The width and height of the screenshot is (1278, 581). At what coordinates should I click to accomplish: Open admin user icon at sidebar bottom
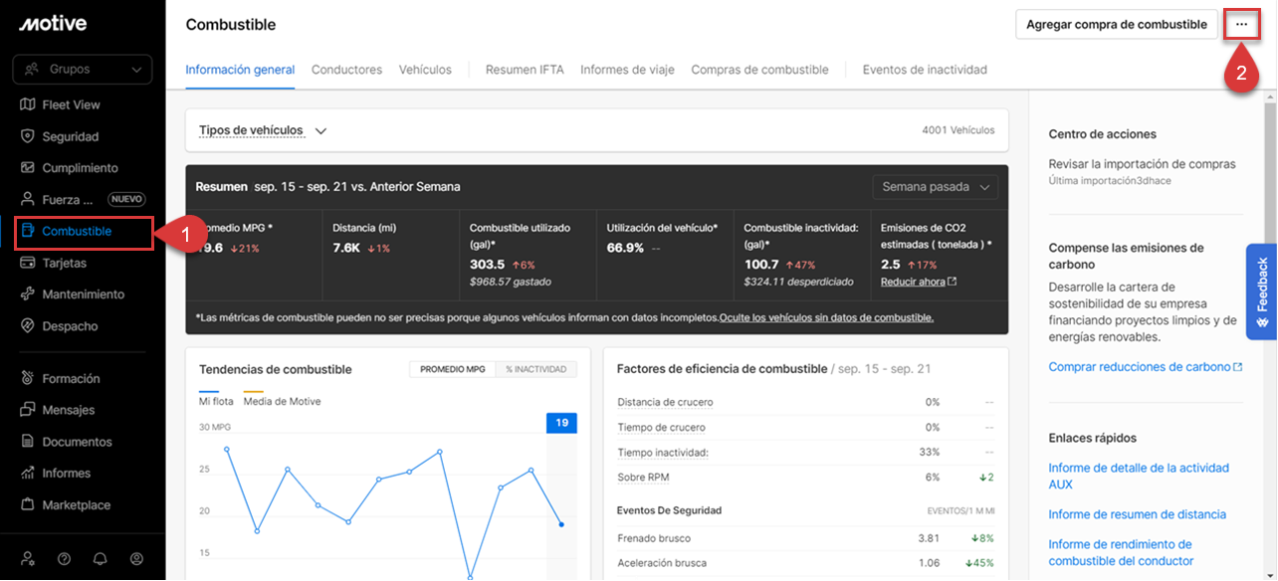click(28, 559)
